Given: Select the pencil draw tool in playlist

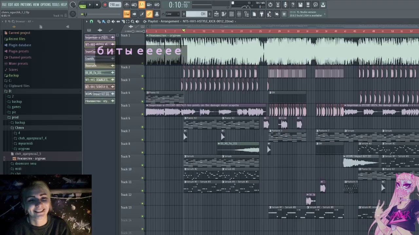Looking at the screenshot, I should point(99,22).
